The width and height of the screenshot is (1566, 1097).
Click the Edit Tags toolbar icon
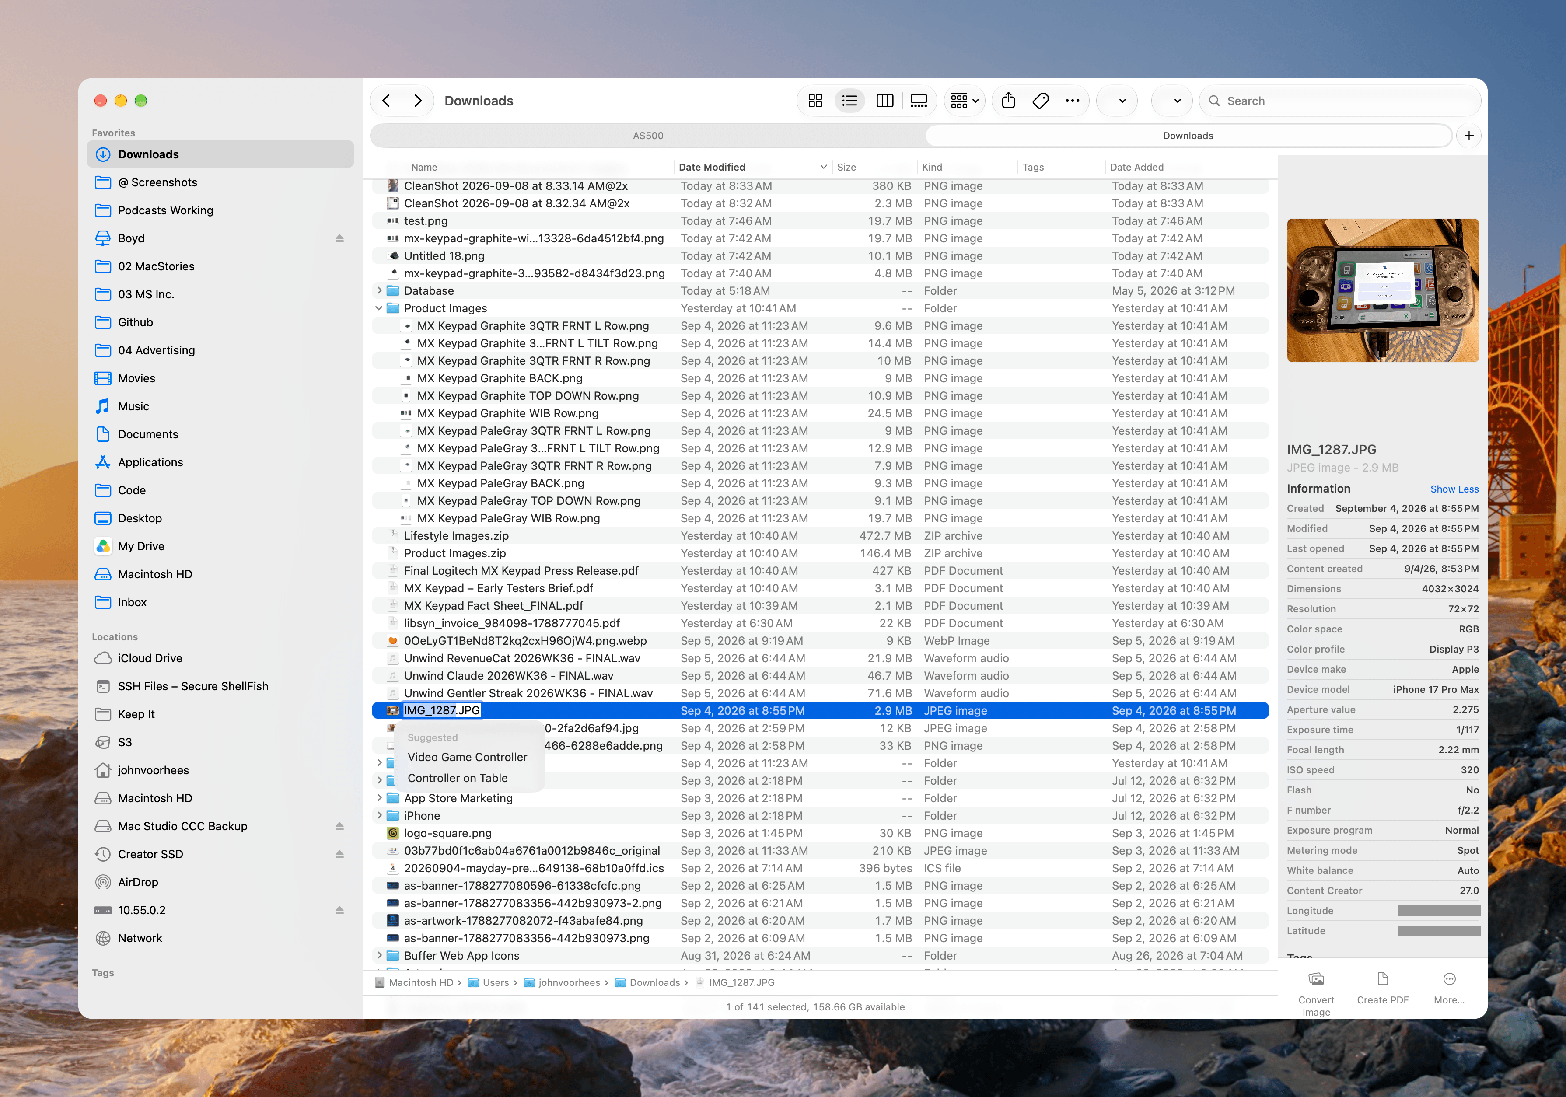pyautogui.click(x=1040, y=101)
